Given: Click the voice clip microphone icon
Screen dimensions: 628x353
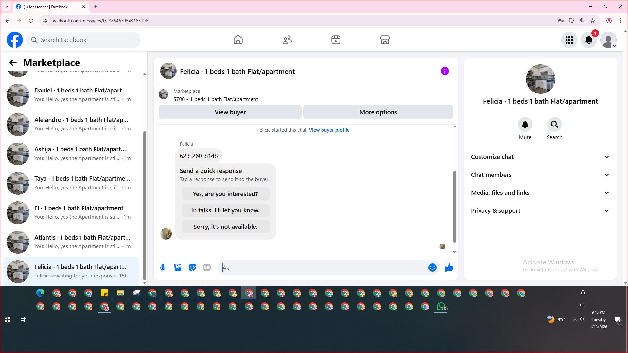Looking at the screenshot, I should [163, 268].
